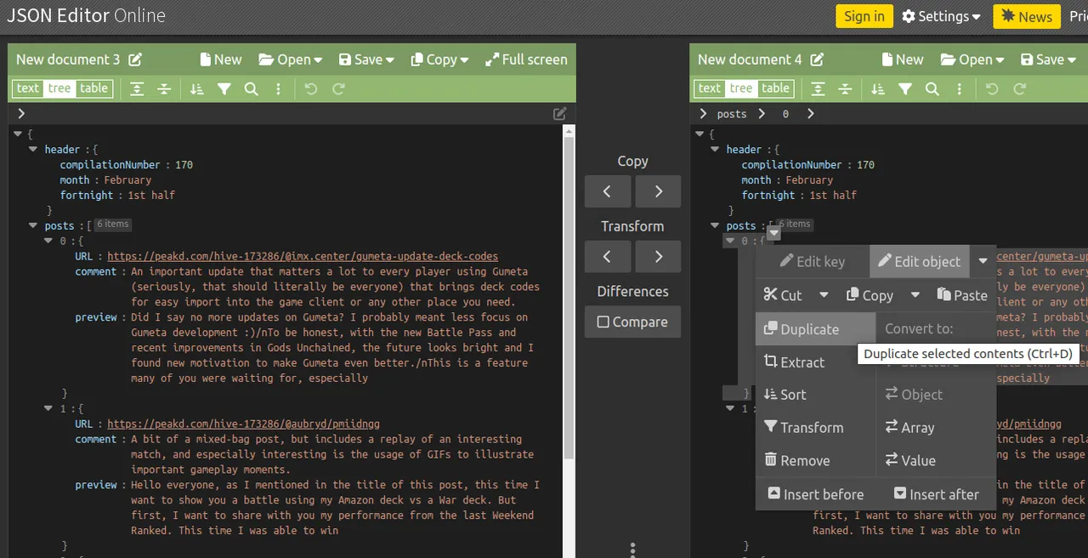Open left panel Copy dropdown
Image resolution: width=1088 pixels, height=558 pixels.
[x=439, y=60]
